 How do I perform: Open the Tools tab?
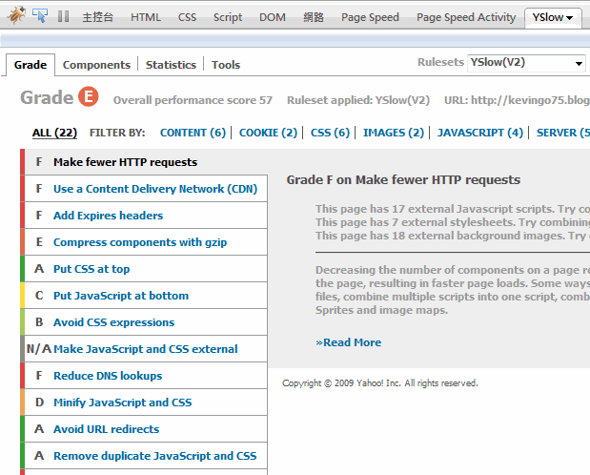(226, 65)
